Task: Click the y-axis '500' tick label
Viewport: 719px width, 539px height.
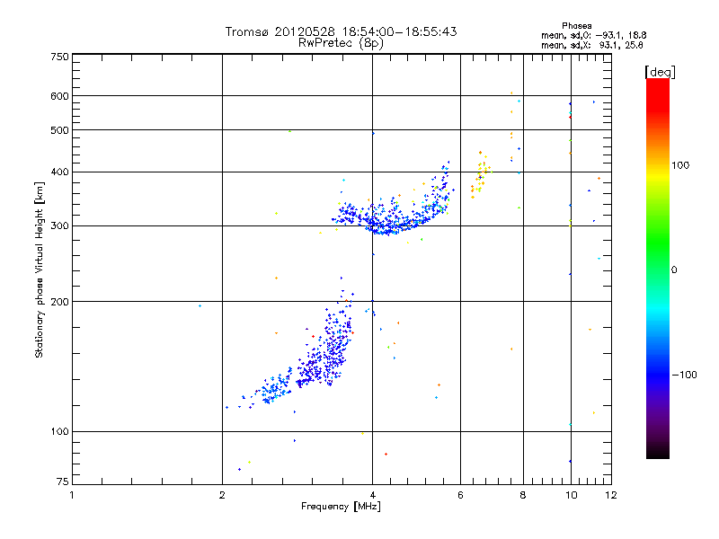Action: (59, 130)
